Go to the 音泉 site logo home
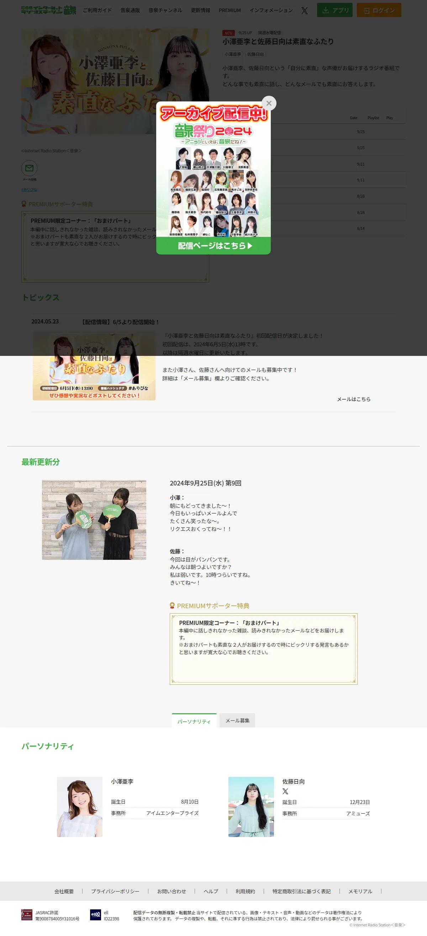The height and width of the screenshot is (936, 427). click(49, 10)
